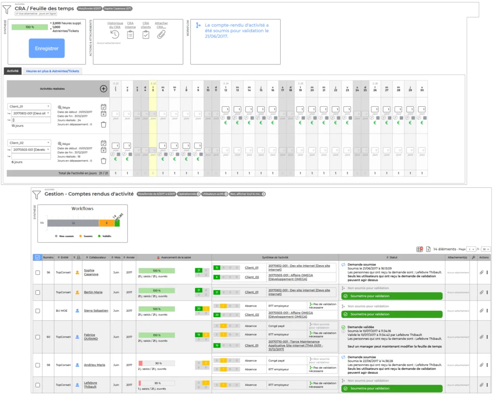
Task: Click the orange Soumis segment in Workflows chart
Action: click(107, 223)
